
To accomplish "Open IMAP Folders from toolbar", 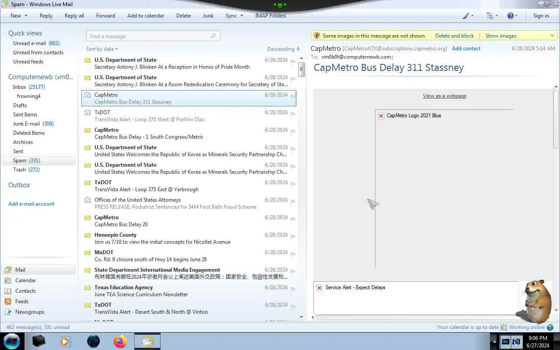I will tap(270, 16).
